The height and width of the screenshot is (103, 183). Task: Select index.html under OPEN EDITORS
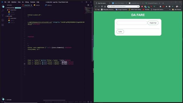(x=13, y=10)
